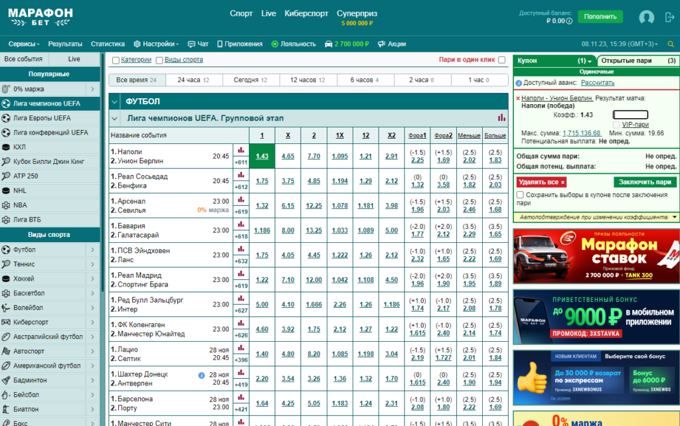Click the balance info circle icon

tap(569, 21)
